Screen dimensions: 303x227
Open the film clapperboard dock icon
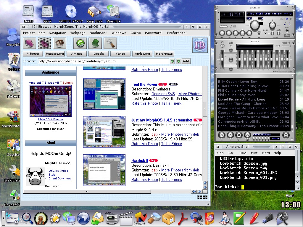point(126,218)
